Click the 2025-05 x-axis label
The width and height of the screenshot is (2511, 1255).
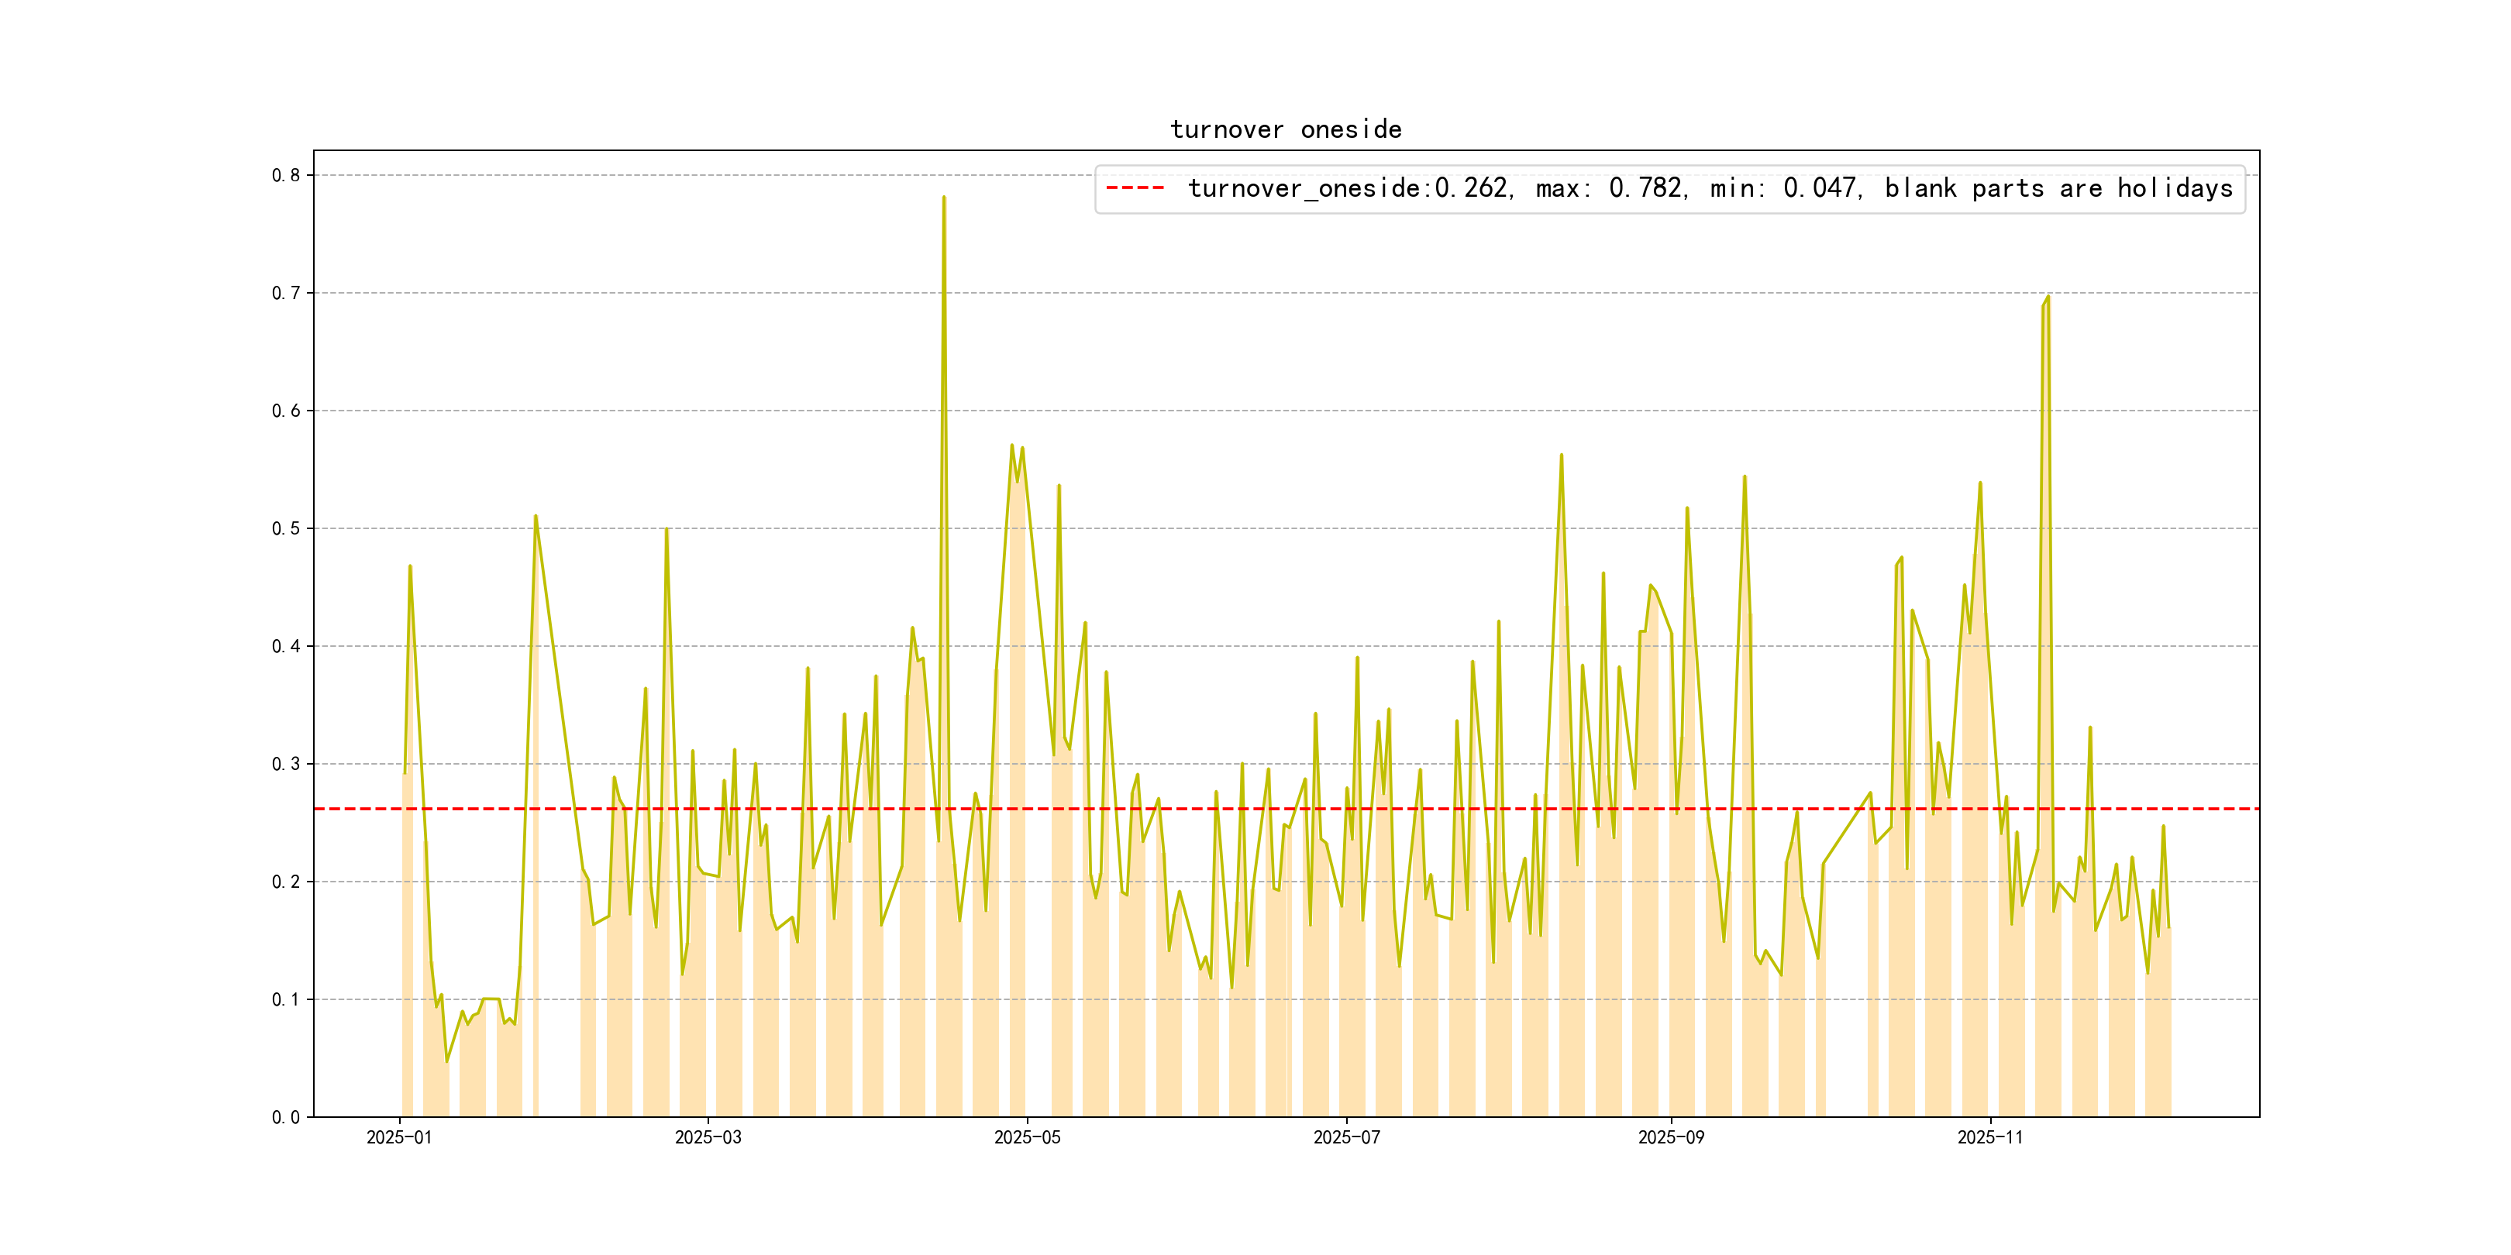click(x=1026, y=1137)
